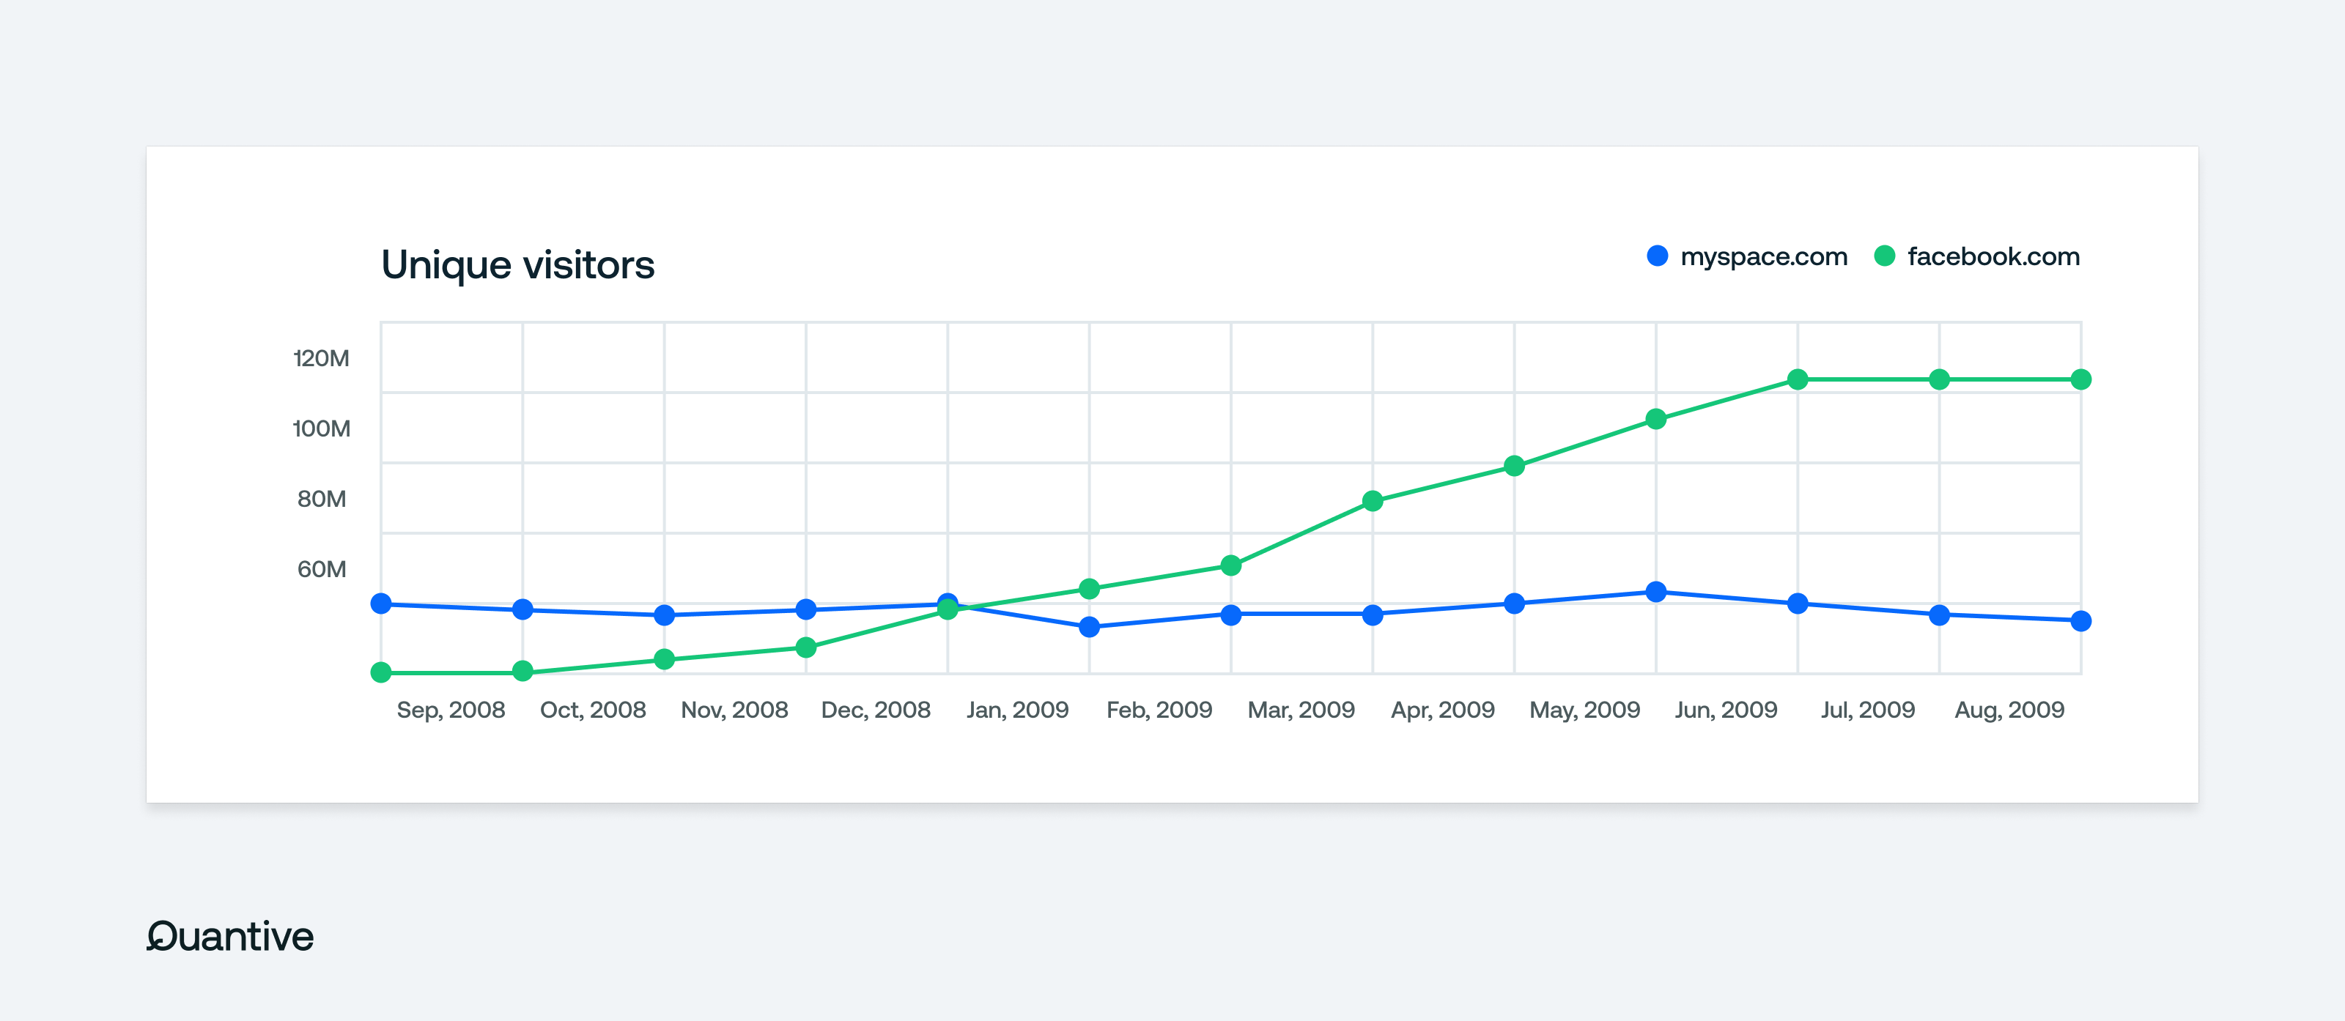The height and width of the screenshot is (1021, 2345).
Task: Select the last blue myspace data point
Action: click(x=2081, y=620)
